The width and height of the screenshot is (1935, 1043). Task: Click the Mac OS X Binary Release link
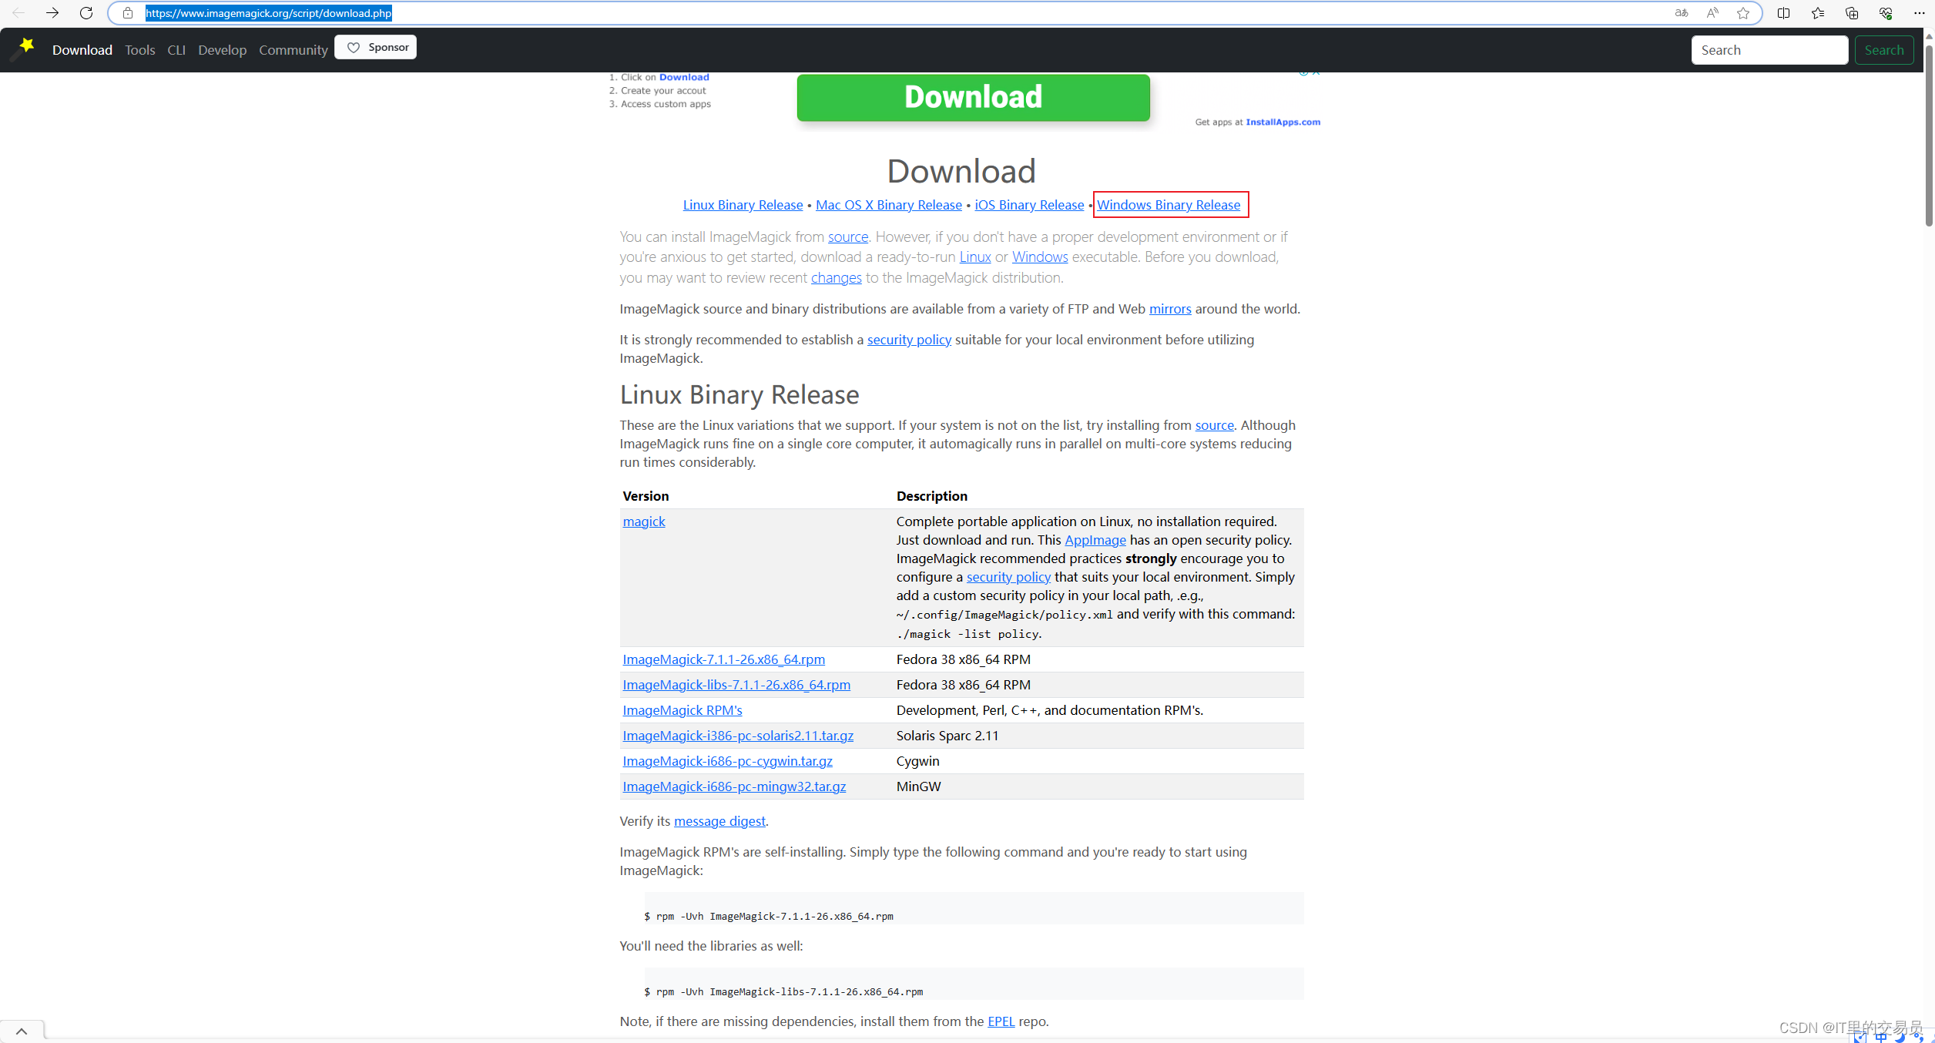click(x=888, y=204)
